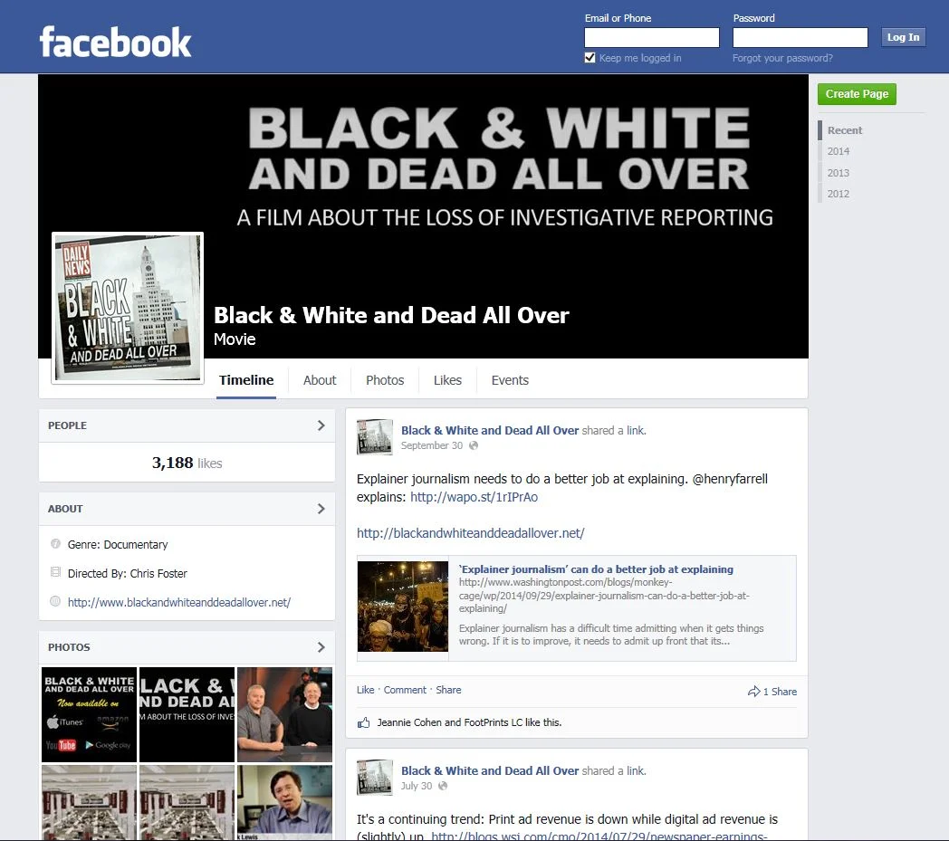The height and width of the screenshot is (841, 949).
Task: Open blackandwhiteanddeadallover.net link in the post
Action: point(470,533)
